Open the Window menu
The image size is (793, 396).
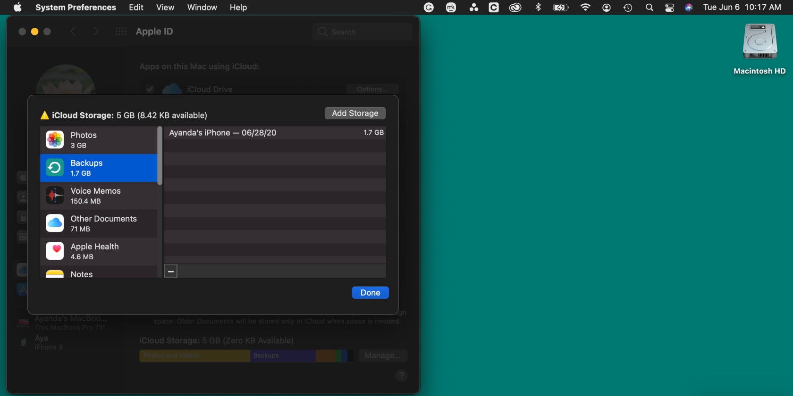[x=202, y=8]
